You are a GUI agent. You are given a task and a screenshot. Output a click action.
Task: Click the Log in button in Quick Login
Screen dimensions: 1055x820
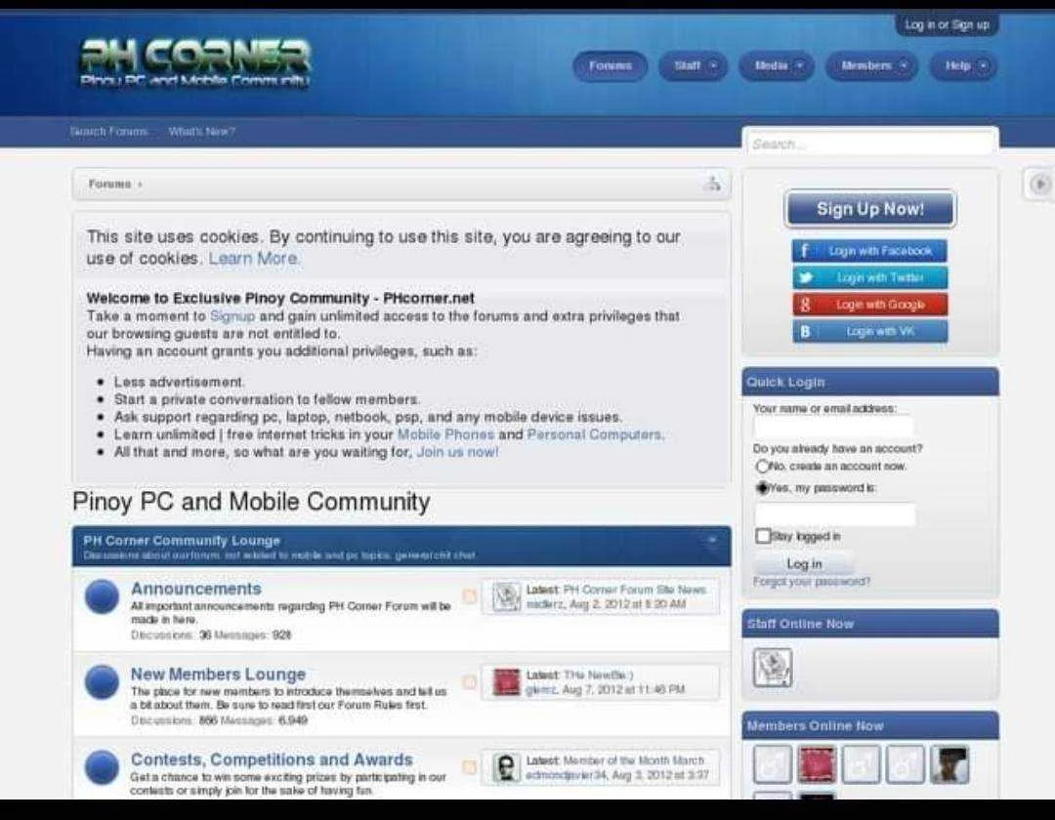[x=805, y=563]
